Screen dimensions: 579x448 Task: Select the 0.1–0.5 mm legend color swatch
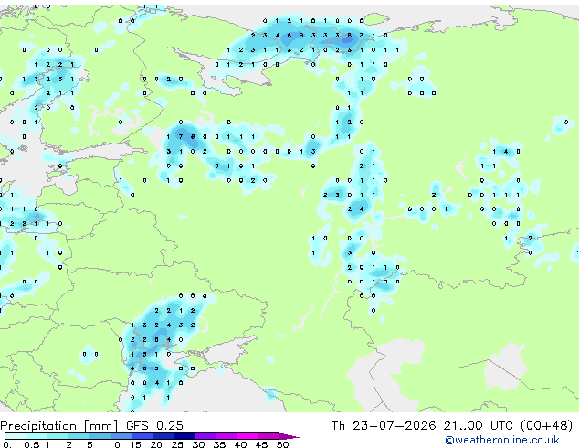click(x=16, y=436)
